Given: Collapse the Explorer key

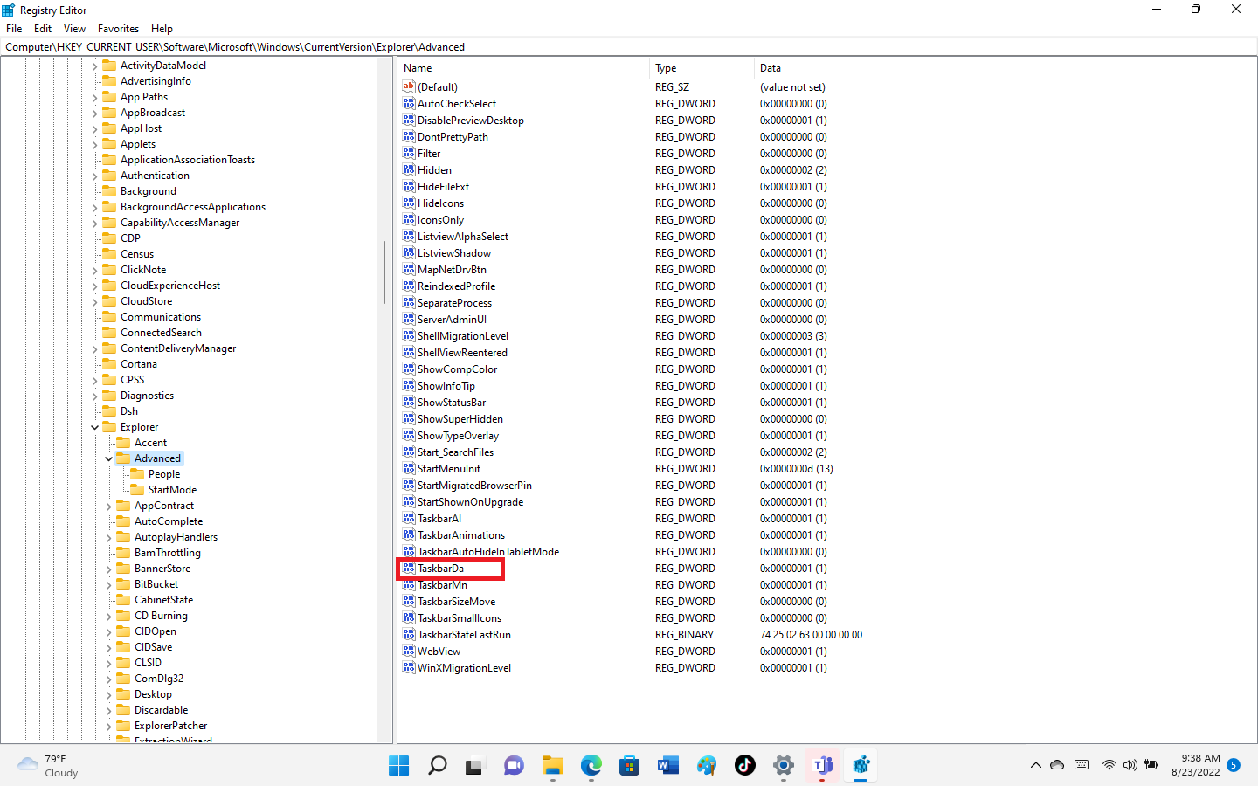Looking at the screenshot, I should [x=95, y=427].
